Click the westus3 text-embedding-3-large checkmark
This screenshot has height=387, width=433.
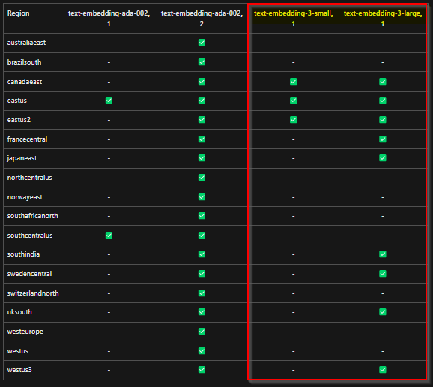(383, 369)
